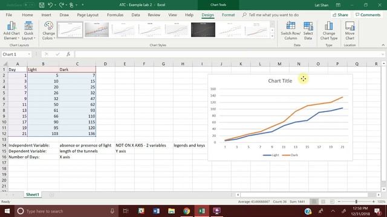The image size is (387, 217).
Task: Open the Action Center notifications
Action: (377, 211)
